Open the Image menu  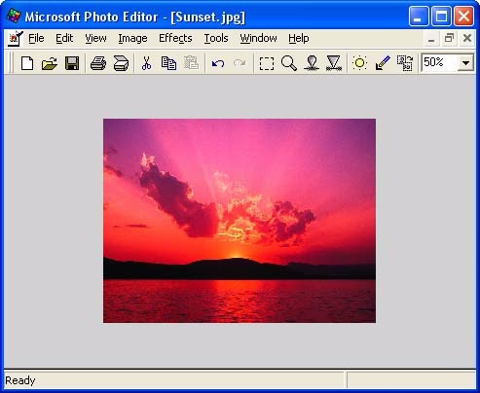coord(132,38)
